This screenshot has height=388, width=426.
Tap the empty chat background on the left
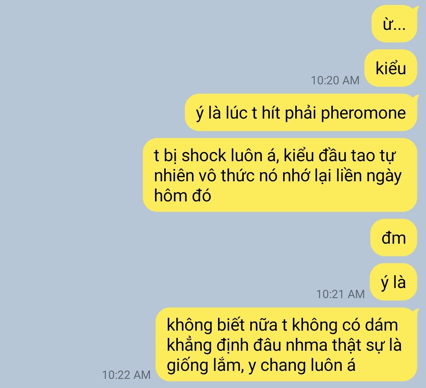click(x=74, y=177)
